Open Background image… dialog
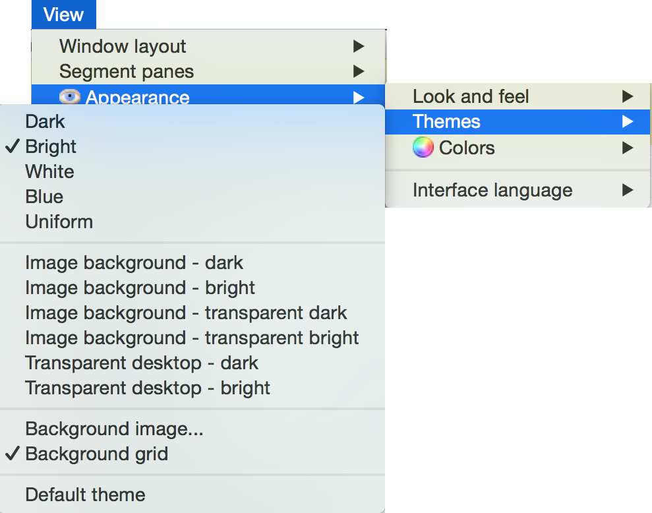Screen dimensions: 652x513 coord(114,429)
